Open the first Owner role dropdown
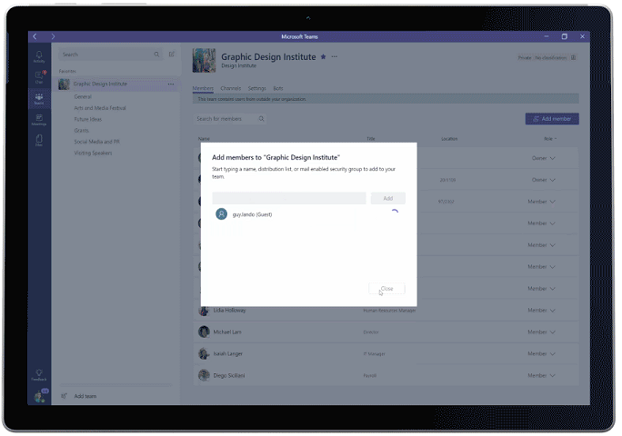Image resolution: width=622 pixels, height=436 pixels. [x=543, y=158]
